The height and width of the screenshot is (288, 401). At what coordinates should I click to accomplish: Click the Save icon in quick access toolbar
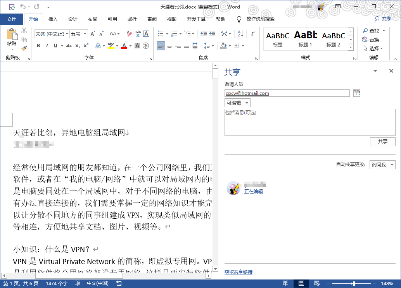pos(12,7)
